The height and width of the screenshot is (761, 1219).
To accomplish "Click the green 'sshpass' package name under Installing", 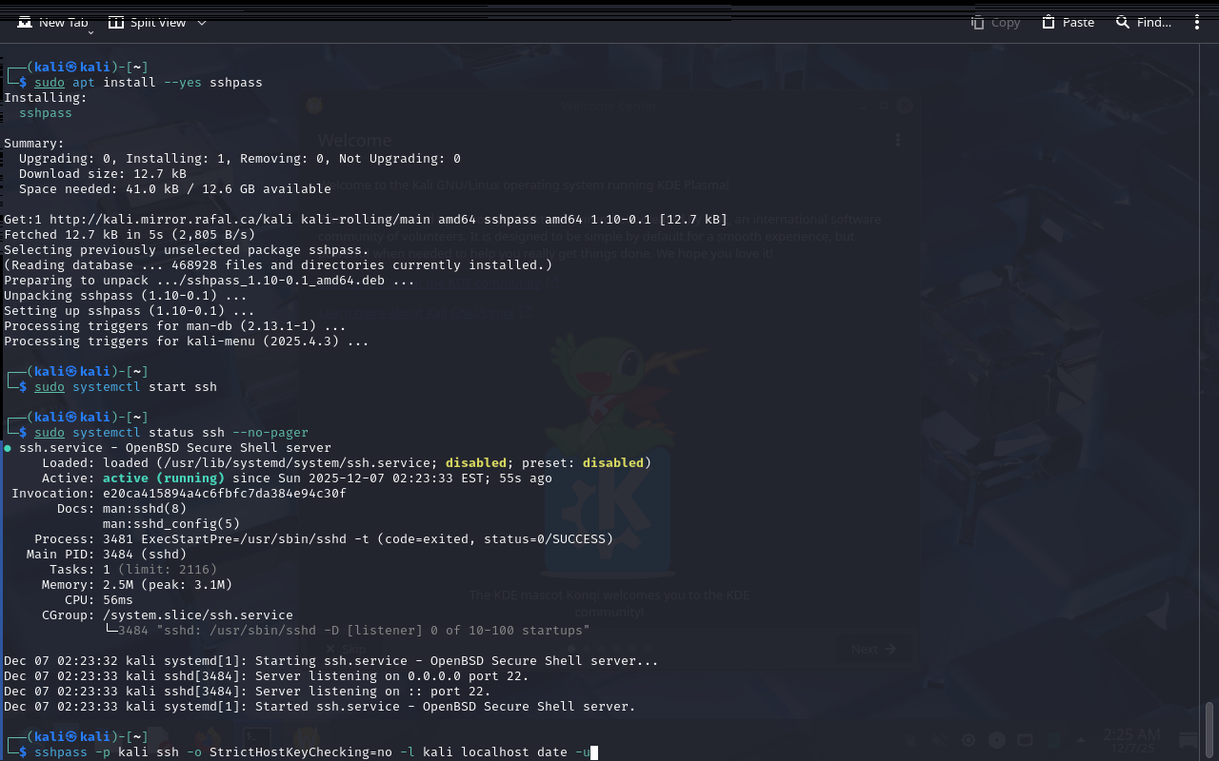I will click(46, 113).
